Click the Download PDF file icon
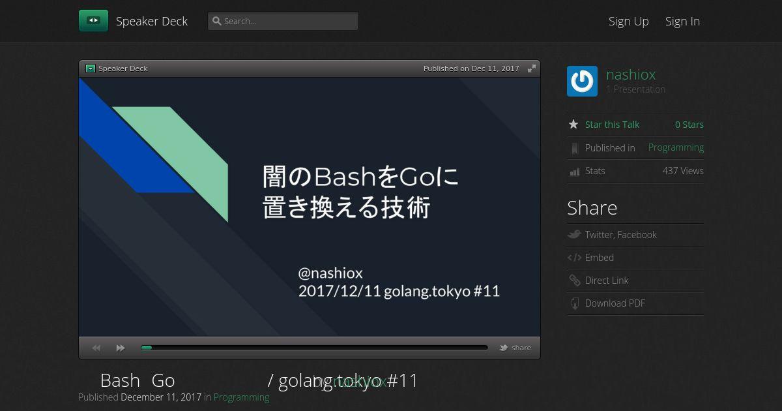The width and height of the screenshot is (782, 411). pos(574,303)
